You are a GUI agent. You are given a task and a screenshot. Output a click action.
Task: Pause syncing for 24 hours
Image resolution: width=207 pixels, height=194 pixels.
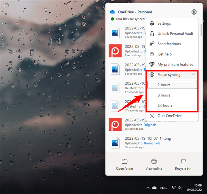click(x=172, y=105)
